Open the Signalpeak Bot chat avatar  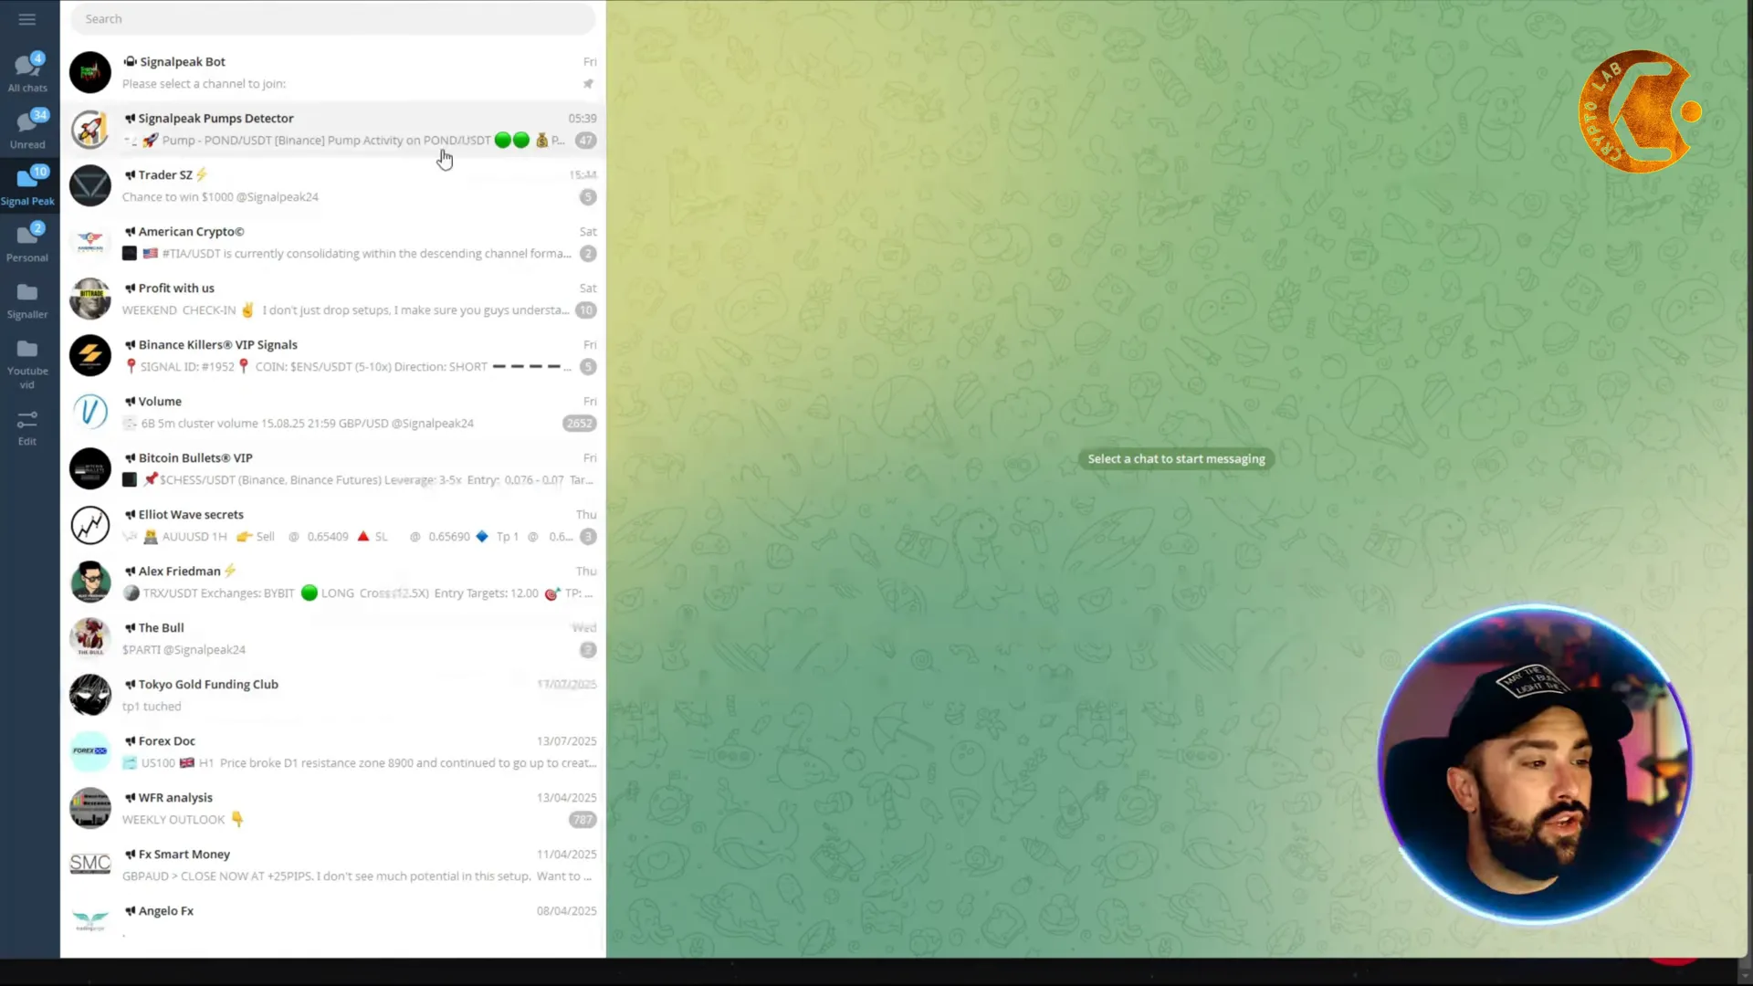(90, 72)
